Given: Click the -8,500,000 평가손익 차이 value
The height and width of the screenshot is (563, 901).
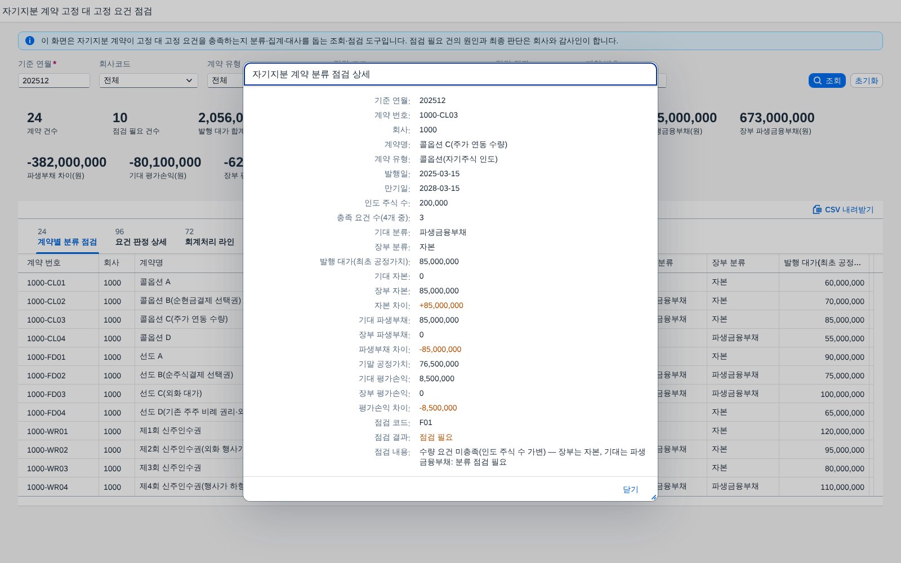Looking at the screenshot, I should pyautogui.click(x=438, y=408).
